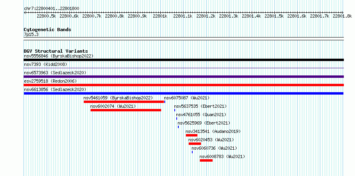355x176 pixels.
Task: Click the nsv5556846 black variant bar
Action: [183, 60]
